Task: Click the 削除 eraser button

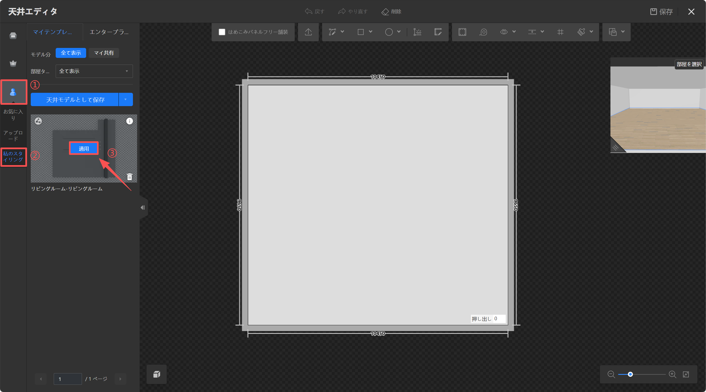Action: (391, 11)
